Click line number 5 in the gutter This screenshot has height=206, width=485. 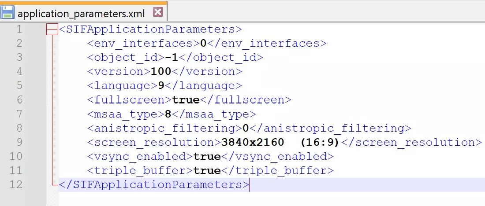tap(19, 86)
